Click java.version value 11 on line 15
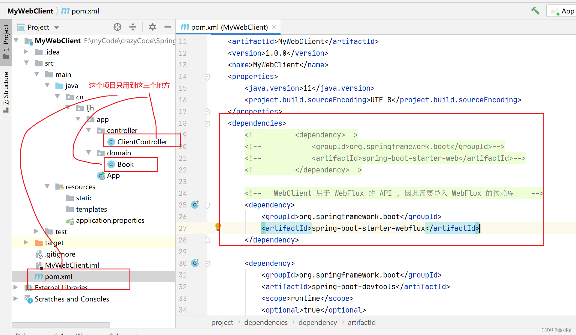 point(307,88)
